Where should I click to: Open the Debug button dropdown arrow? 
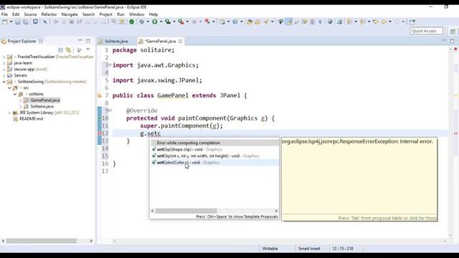click(148, 21)
